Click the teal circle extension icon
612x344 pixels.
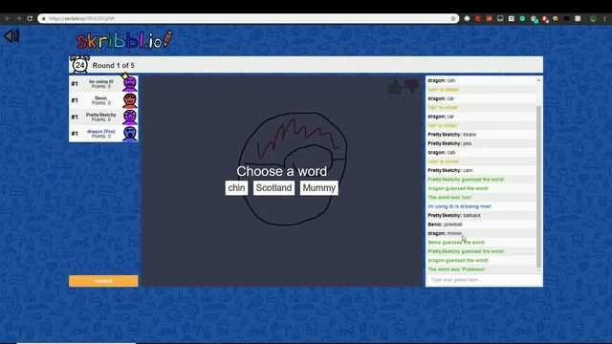[522, 18]
